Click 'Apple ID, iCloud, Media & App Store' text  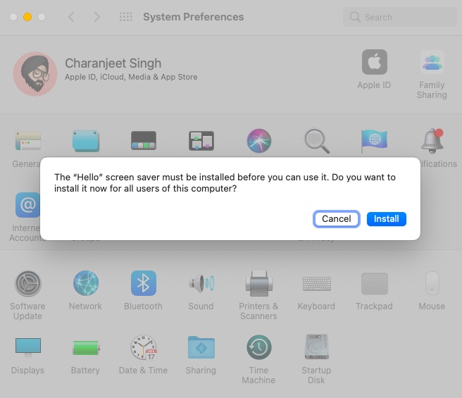click(131, 77)
